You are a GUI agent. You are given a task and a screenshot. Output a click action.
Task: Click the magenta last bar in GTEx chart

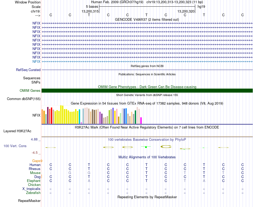[141, 121]
